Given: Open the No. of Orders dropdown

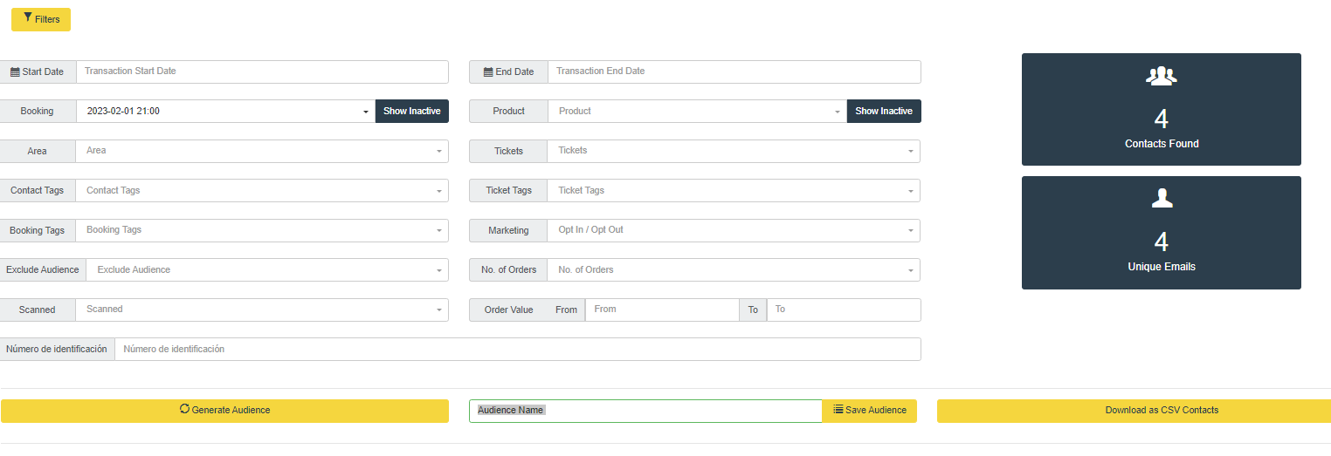Looking at the screenshot, I should 734,270.
